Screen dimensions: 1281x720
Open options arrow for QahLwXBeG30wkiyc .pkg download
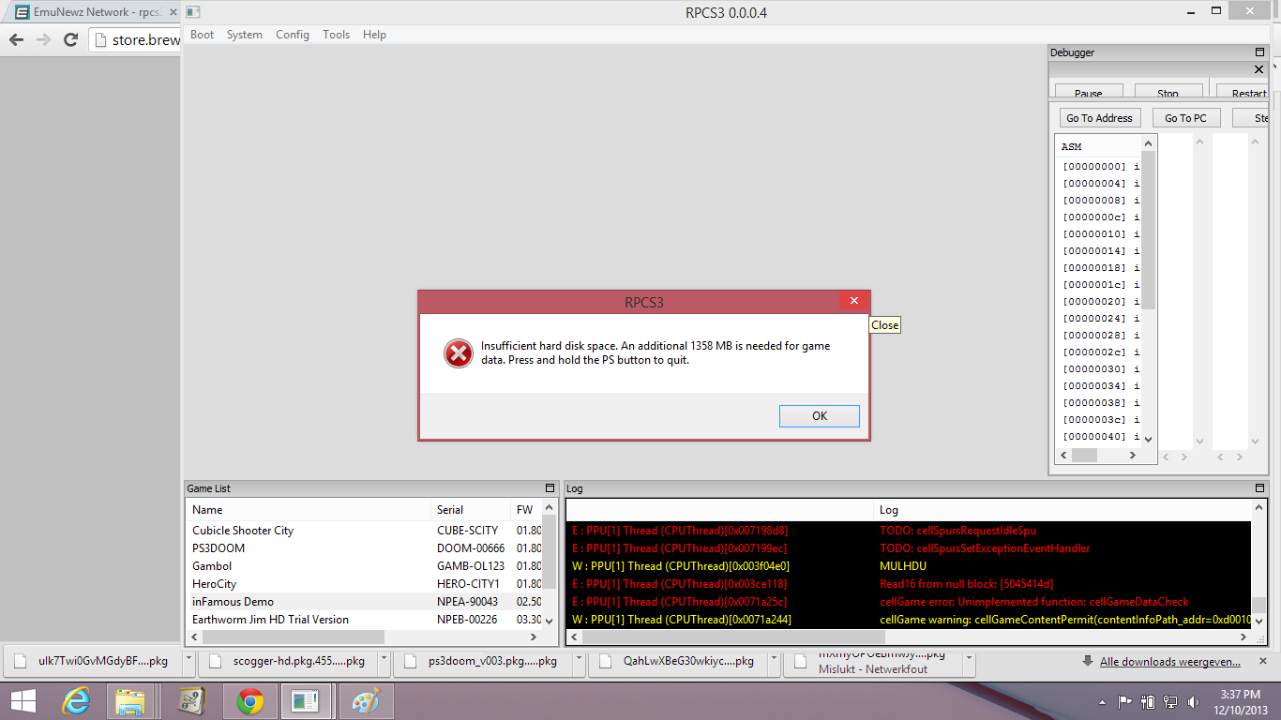(775, 661)
